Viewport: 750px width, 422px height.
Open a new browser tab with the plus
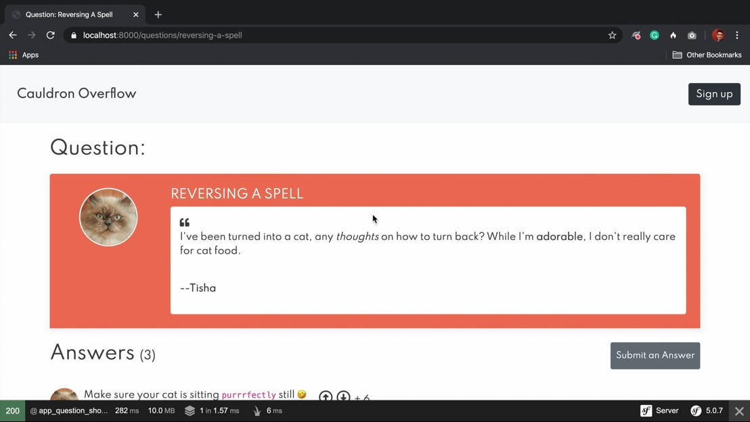coord(158,14)
